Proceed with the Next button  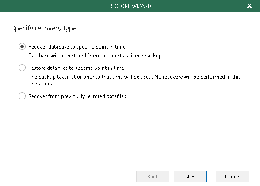coord(190,177)
